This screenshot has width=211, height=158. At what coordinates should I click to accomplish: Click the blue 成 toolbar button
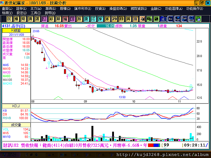click(163, 19)
